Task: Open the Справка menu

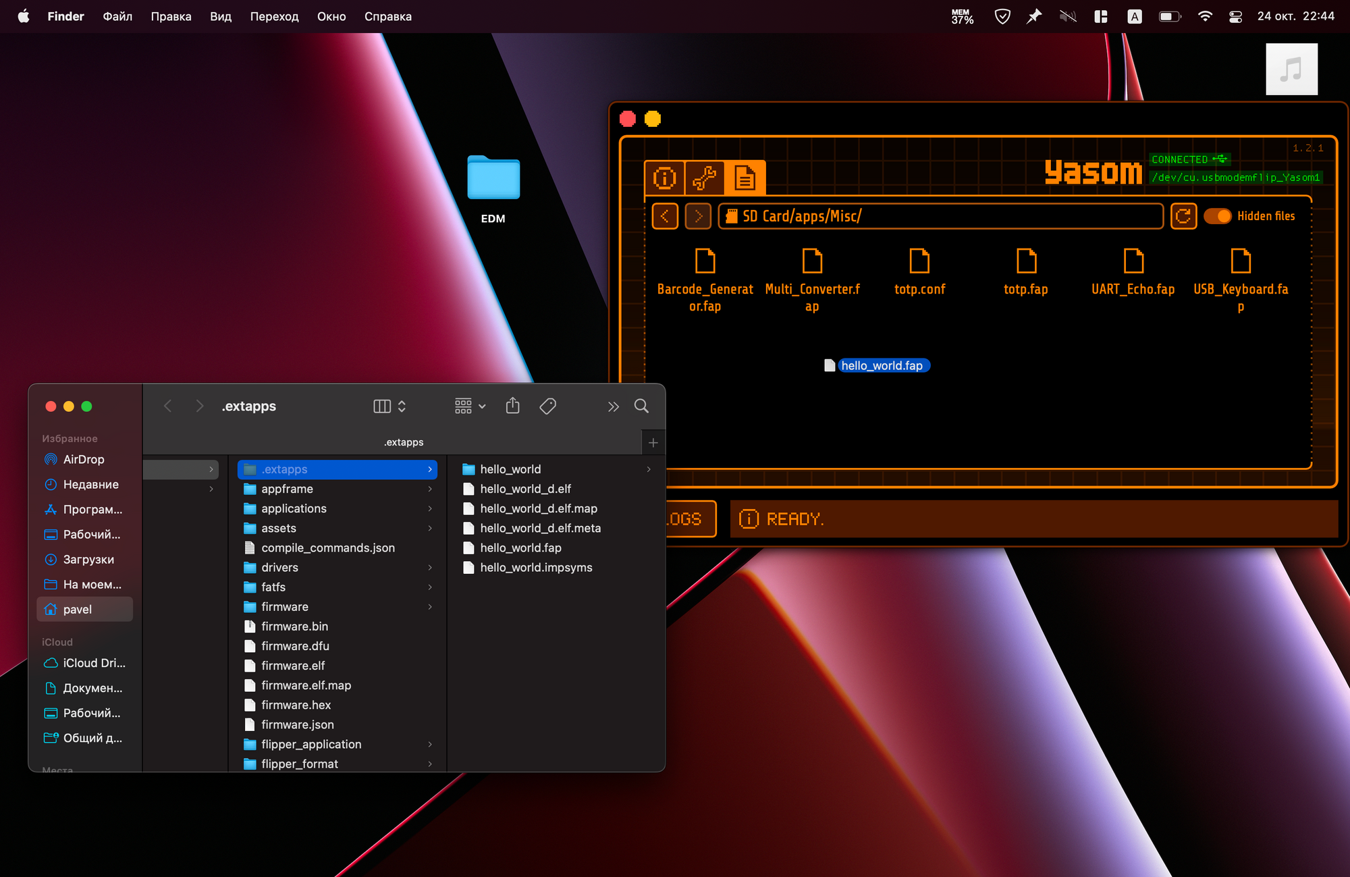Action: (x=388, y=16)
